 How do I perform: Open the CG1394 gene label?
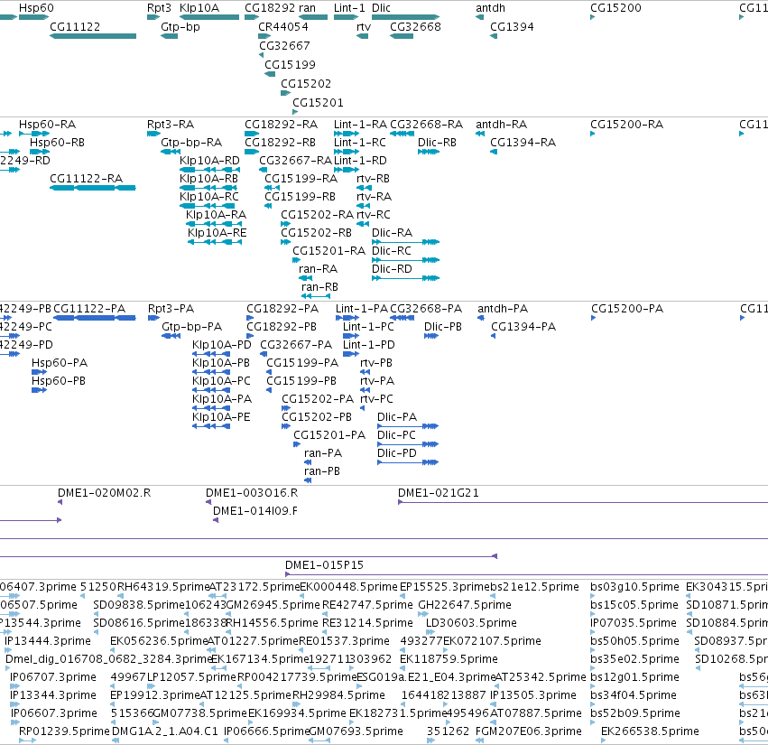click(x=512, y=26)
